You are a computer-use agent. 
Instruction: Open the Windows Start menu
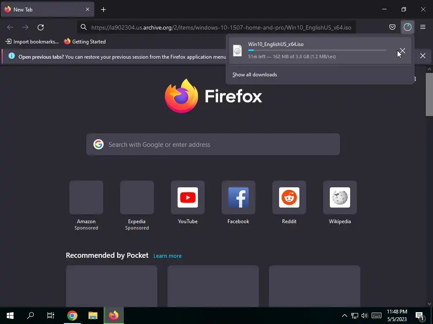click(10, 316)
